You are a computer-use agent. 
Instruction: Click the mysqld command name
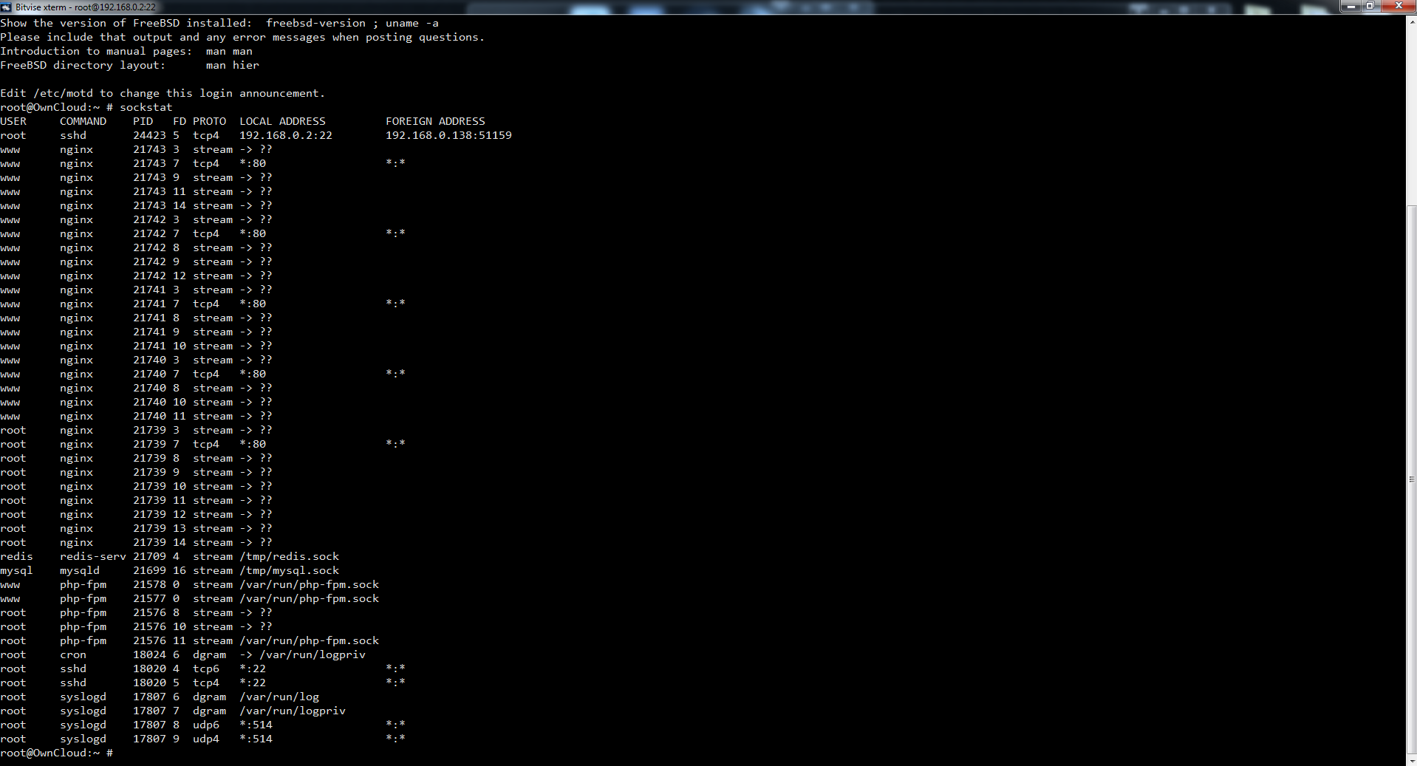click(x=80, y=570)
